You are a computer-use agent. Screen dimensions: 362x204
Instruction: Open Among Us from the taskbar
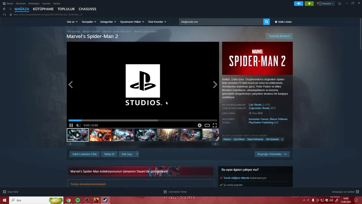coord(96,200)
